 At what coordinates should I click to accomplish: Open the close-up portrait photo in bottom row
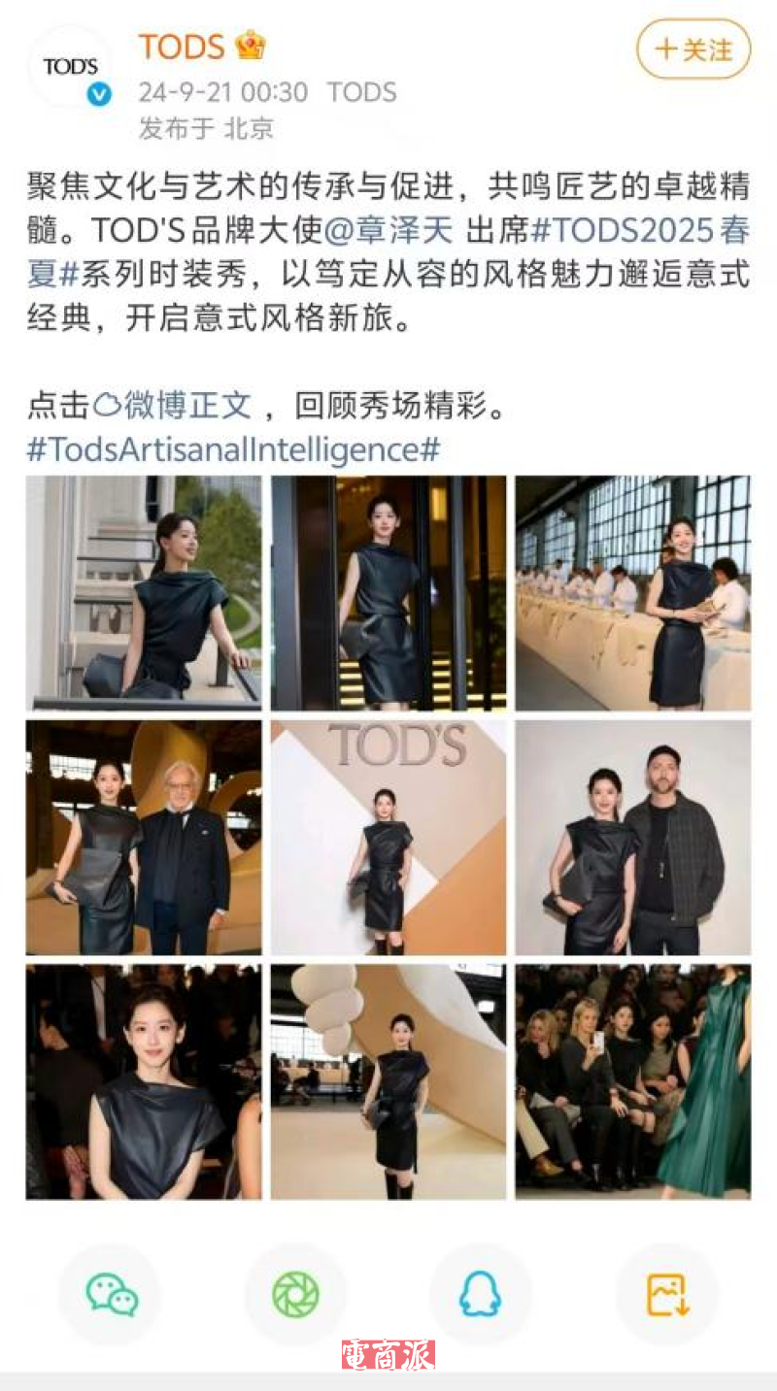click(x=144, y=1082)
